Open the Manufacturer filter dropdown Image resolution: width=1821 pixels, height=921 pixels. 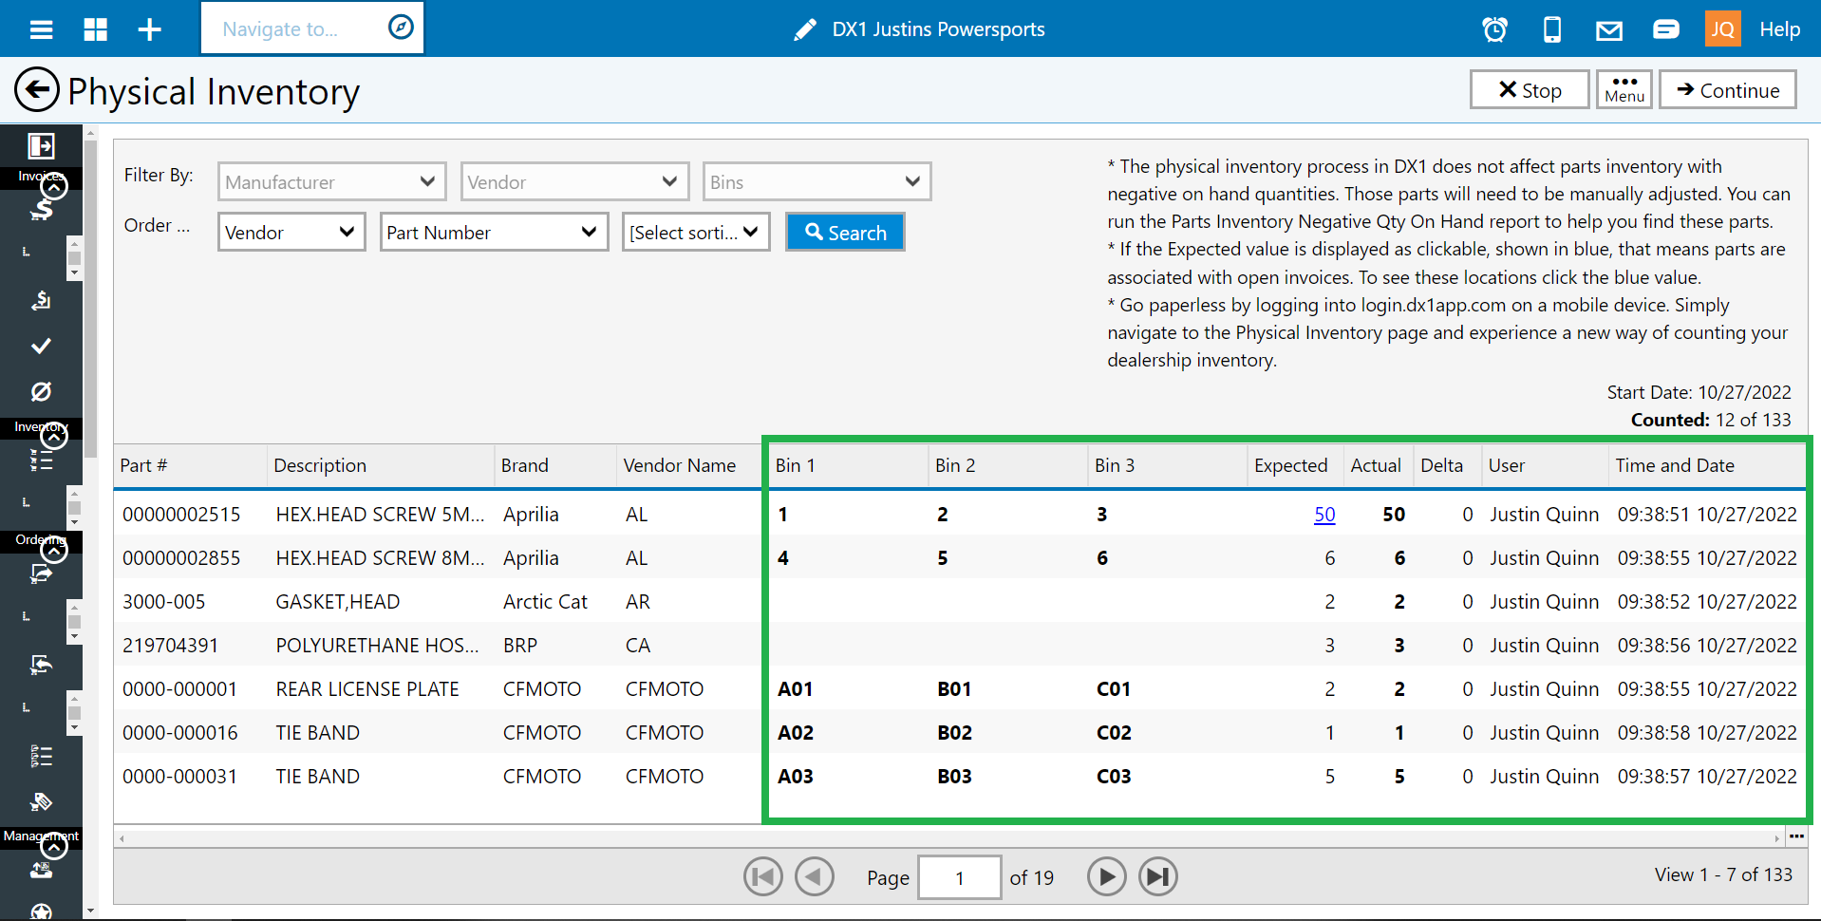point(331,181)
